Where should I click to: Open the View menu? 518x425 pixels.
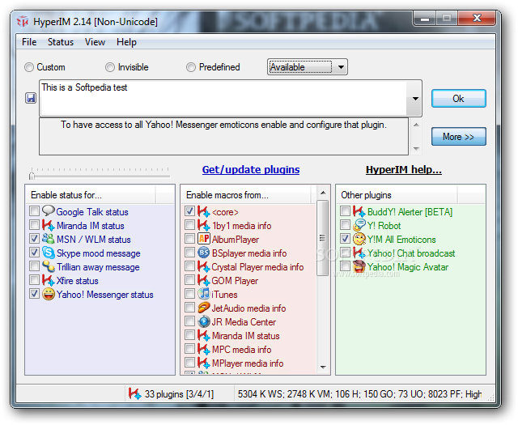coord(95,42)
